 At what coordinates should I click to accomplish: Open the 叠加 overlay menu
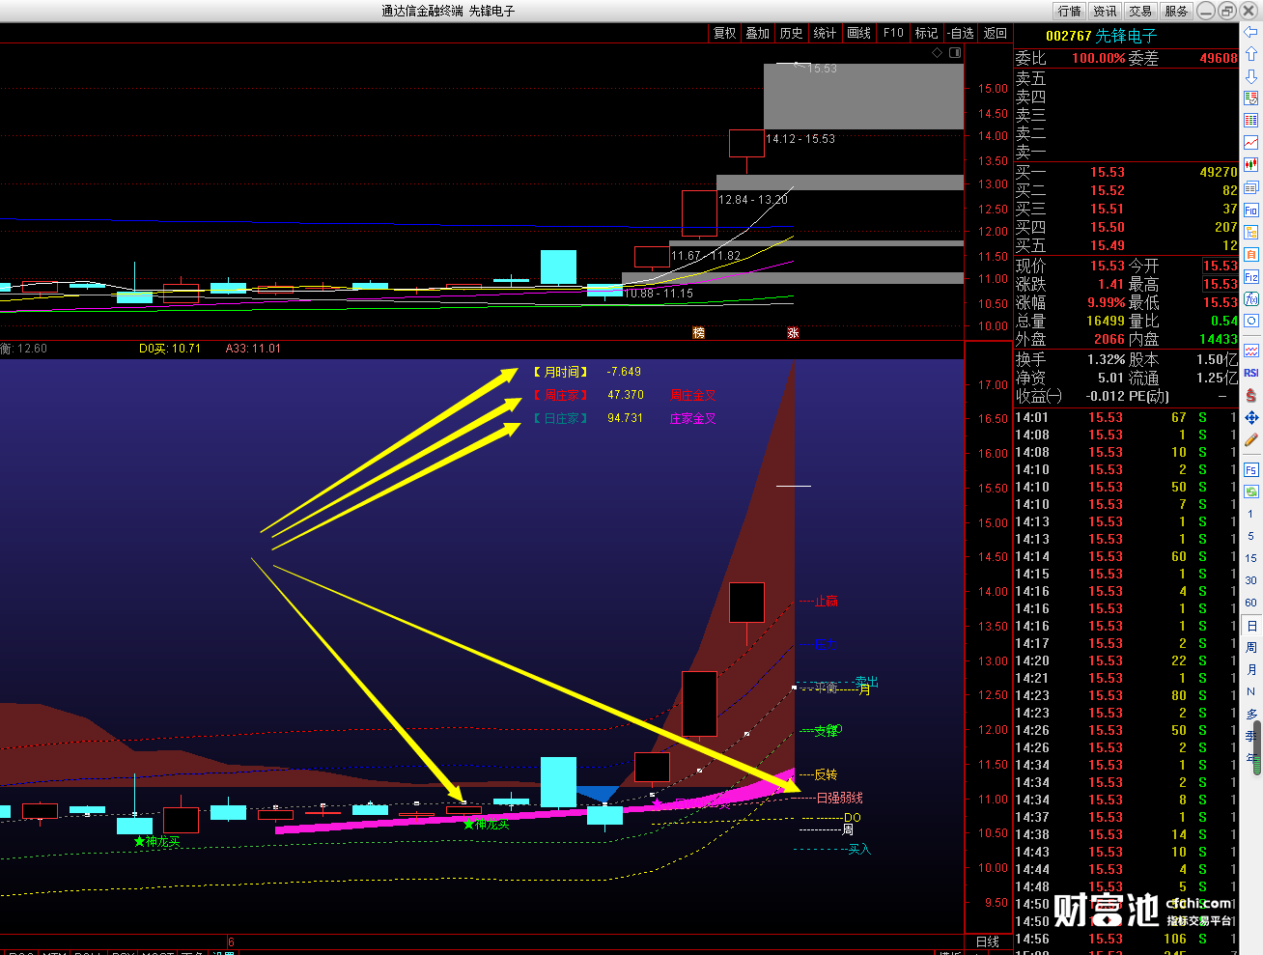coord(758,33)
